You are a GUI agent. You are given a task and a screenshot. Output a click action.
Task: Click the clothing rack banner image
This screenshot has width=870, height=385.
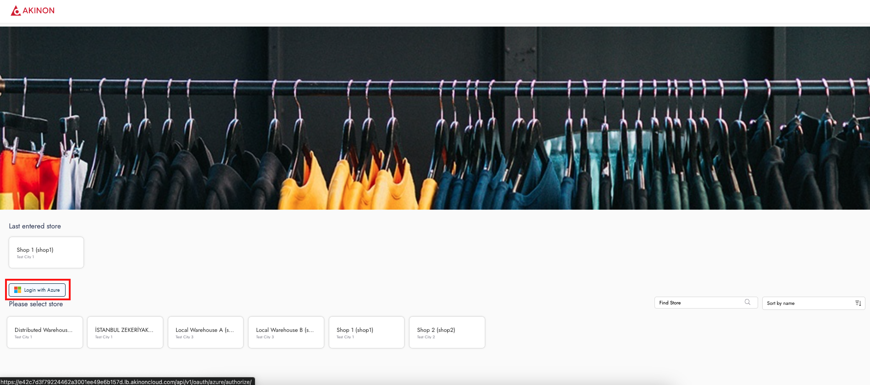[x=435, y=118]
